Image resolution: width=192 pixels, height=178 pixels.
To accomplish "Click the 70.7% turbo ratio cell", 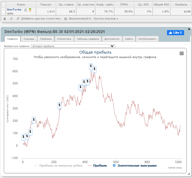I will pos(105,11).
